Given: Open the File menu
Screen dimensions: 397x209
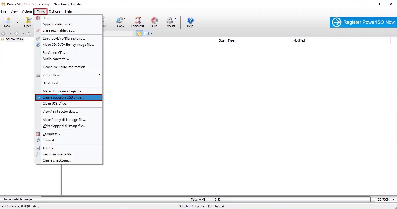Looking at the screenshot, I should pos(4,11).
